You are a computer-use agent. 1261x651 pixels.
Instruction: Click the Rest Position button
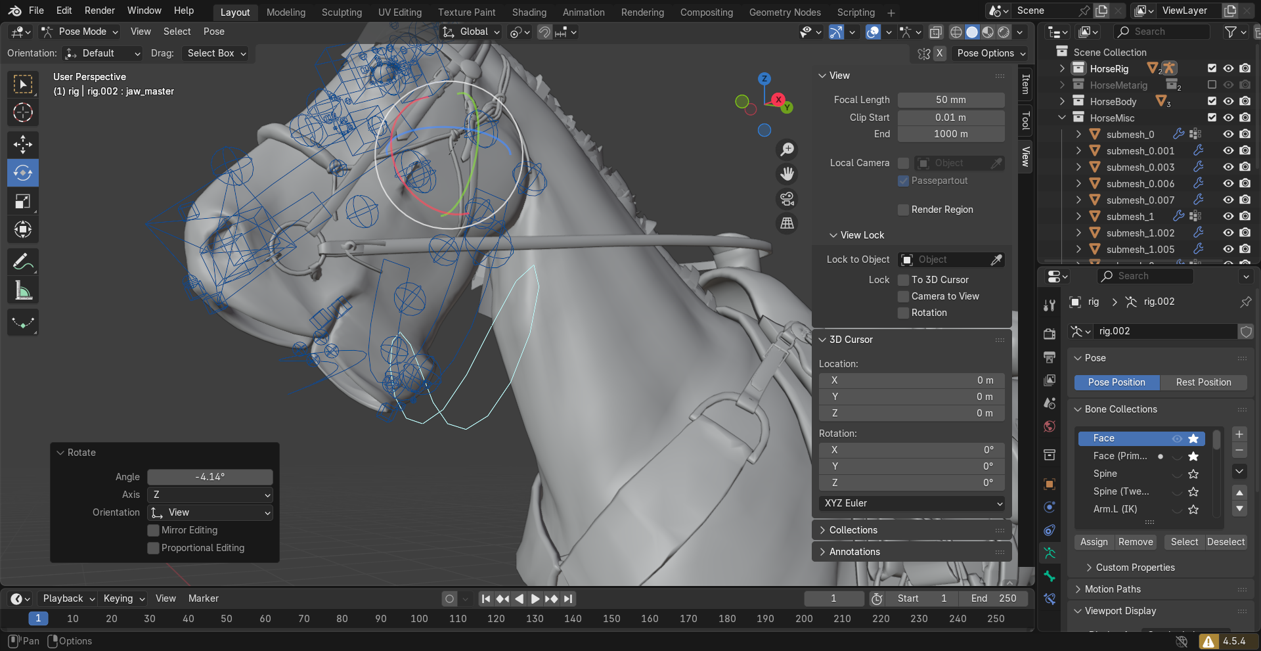click(x=1203, y=382)
